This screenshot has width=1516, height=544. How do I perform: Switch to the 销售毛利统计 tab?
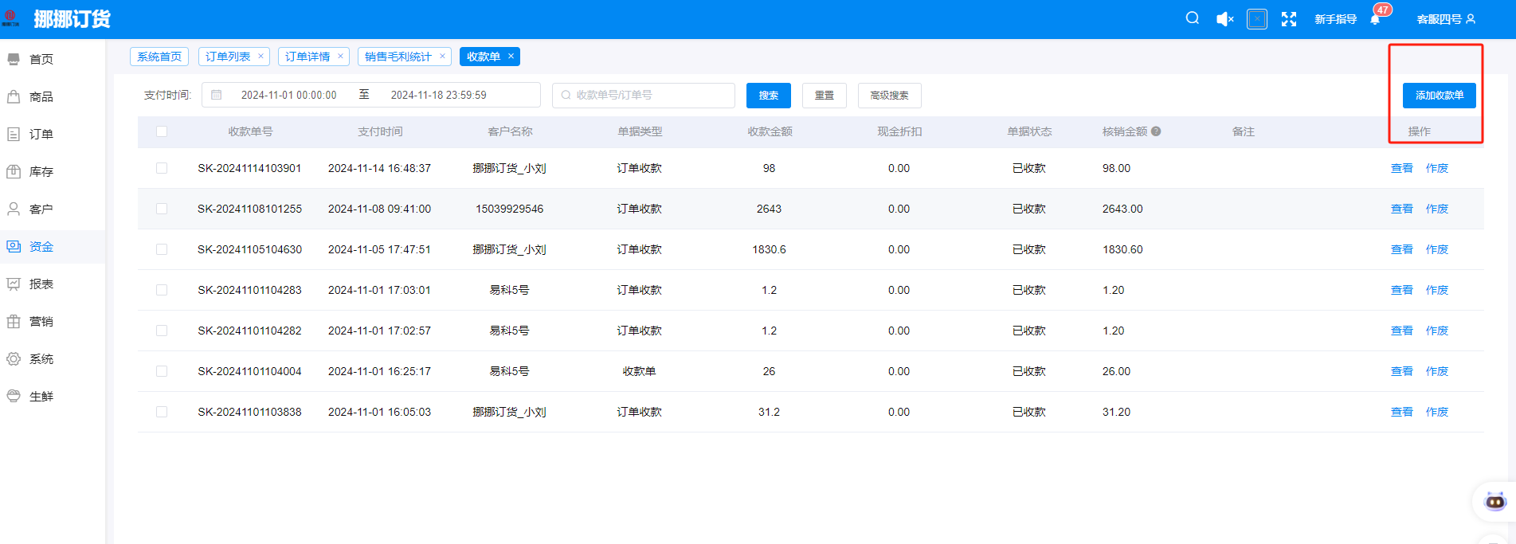pos(398,57)
